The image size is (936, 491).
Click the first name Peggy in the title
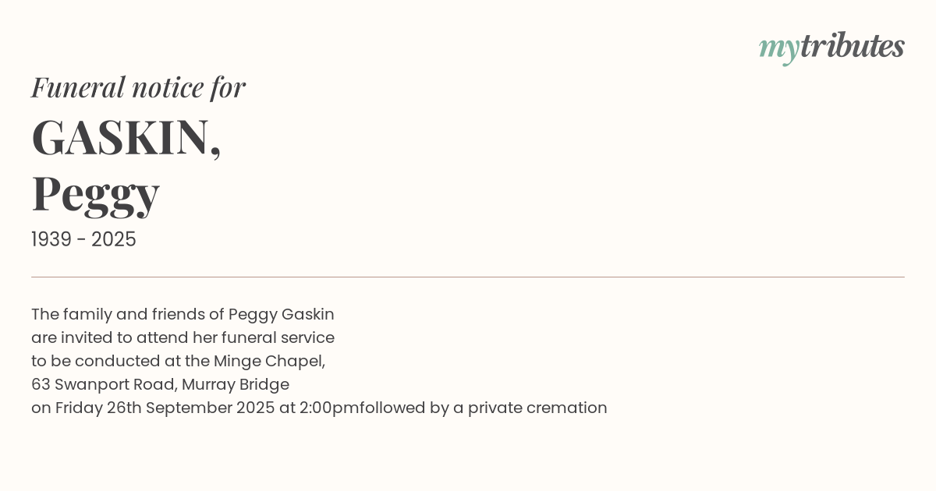(95, 193)
